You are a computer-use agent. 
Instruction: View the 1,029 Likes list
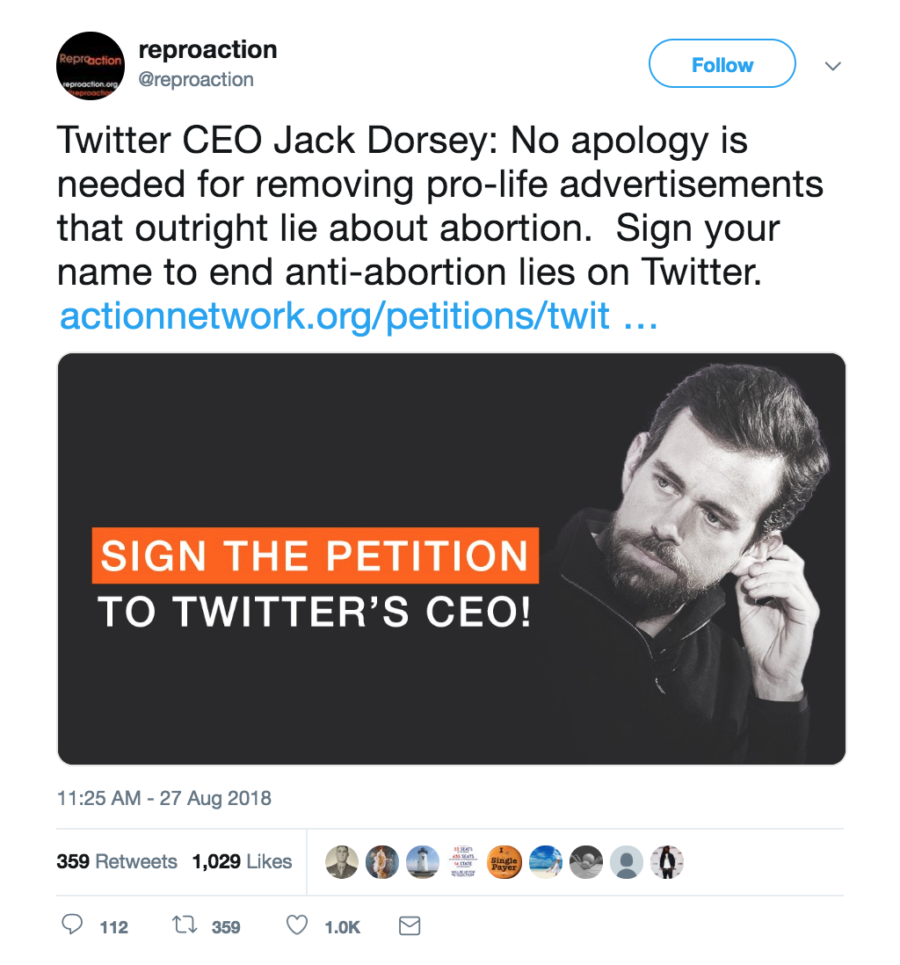tap(242, 861)
